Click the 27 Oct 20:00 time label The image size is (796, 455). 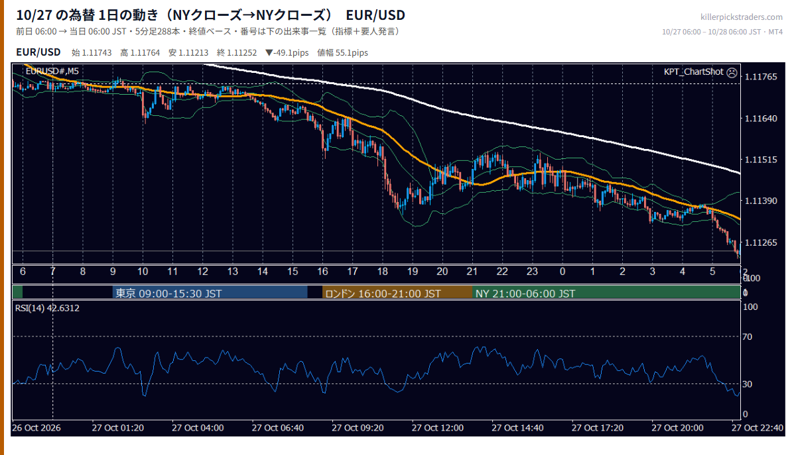pyautogui.click(x=678, y=428)
